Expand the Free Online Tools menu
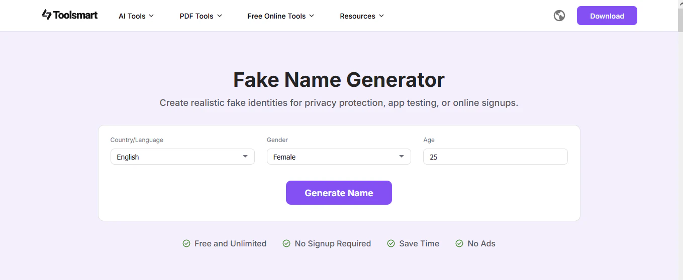This screenshot has height=280, width=683. point(280,16)
